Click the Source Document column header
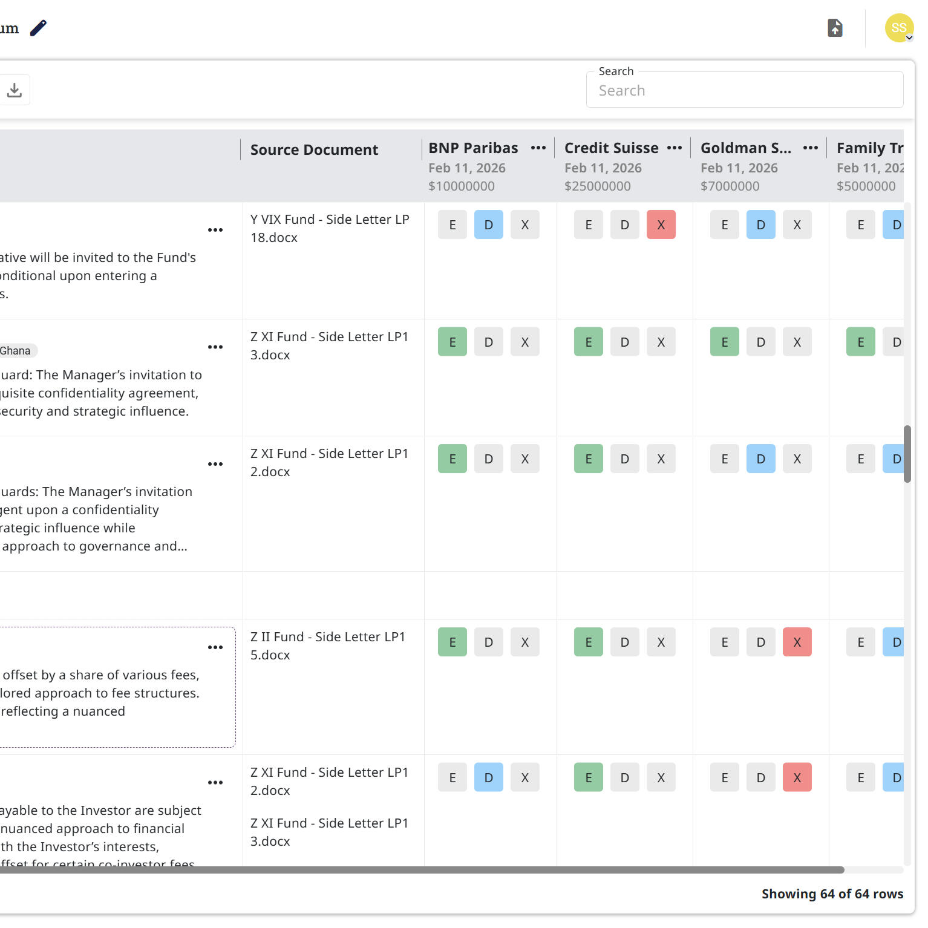Image resolution: width=928 pixels, height=928 pixels. point(314,150)
